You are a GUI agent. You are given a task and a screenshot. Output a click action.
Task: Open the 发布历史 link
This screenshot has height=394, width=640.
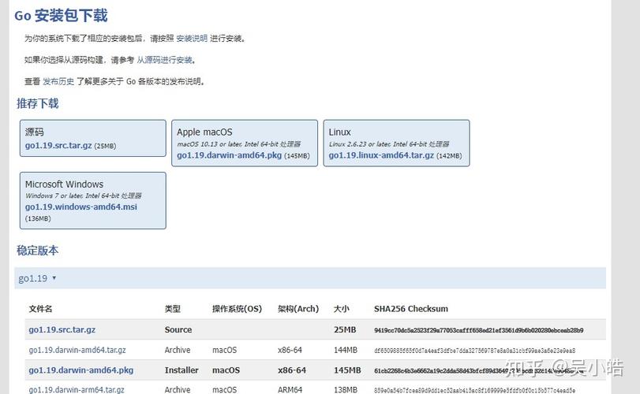58,81
